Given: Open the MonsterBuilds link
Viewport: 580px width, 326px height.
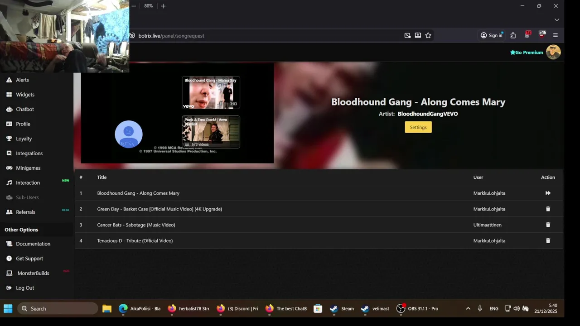Looking at the screenshot, I should click(33, 273).
